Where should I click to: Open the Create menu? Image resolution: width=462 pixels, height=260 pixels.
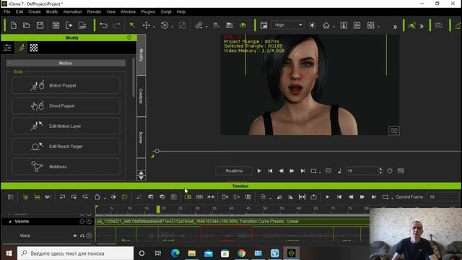pos(35,12)
